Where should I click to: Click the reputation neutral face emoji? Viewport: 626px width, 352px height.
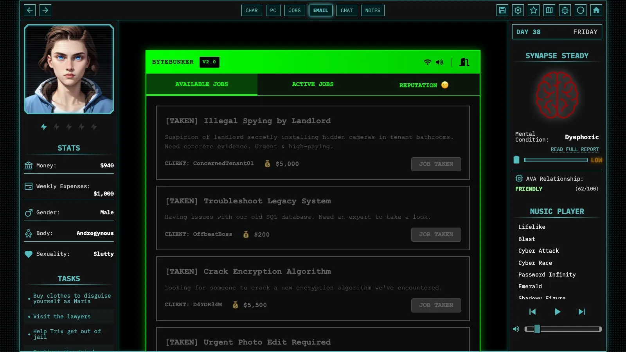pos(445,85)
